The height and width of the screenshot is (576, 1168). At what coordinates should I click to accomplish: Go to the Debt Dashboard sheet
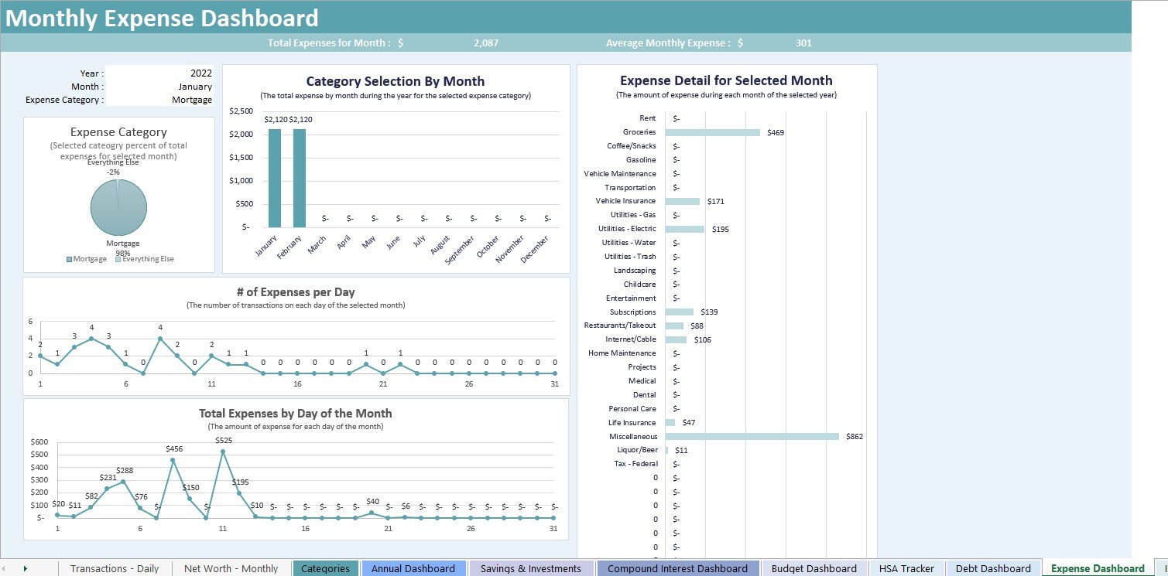(993, 568)
